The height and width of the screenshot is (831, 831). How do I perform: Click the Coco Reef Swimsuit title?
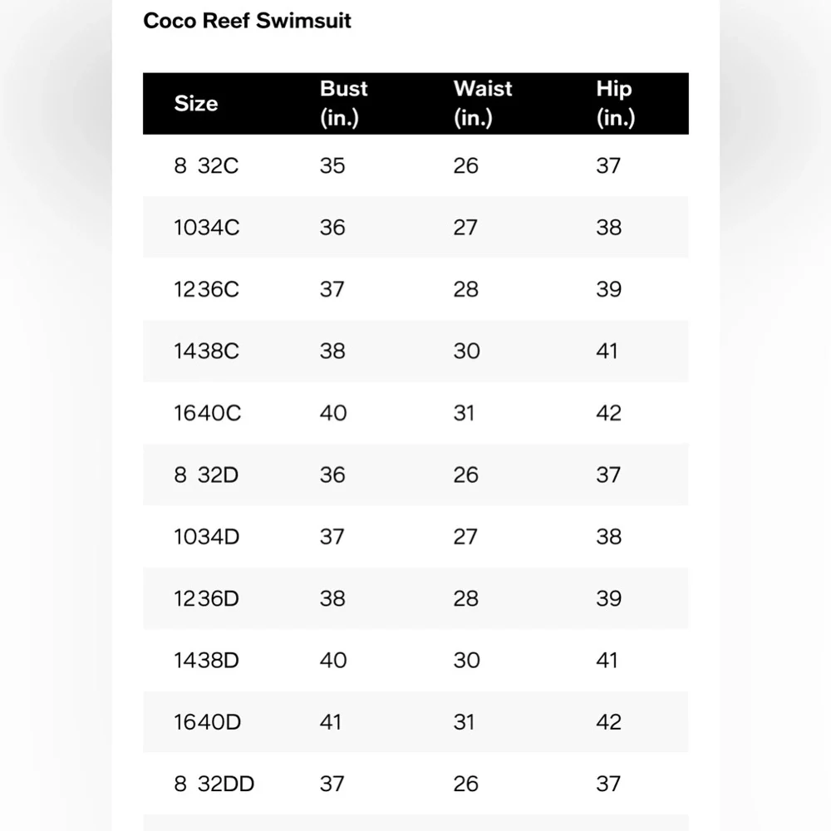[247, 22]
